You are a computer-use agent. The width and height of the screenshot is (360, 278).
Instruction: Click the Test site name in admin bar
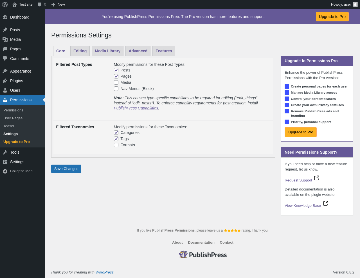(26, 5)
